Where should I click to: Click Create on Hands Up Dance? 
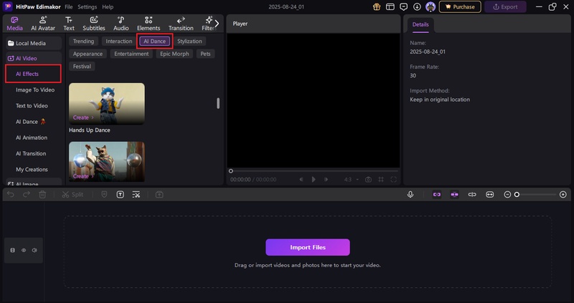coord(83,117)
